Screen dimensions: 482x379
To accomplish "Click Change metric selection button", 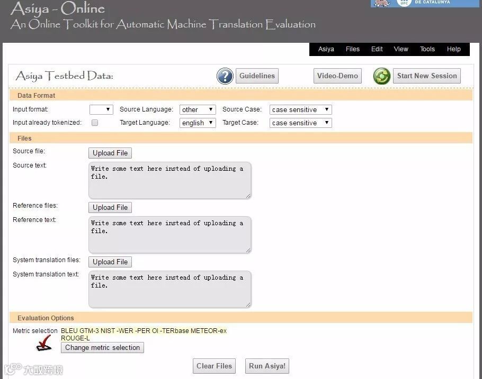I will coord(102,348).
